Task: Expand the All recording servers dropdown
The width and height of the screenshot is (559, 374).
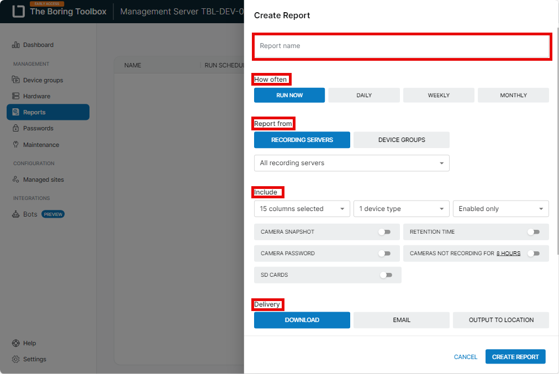Action: [x=351, y=163]
